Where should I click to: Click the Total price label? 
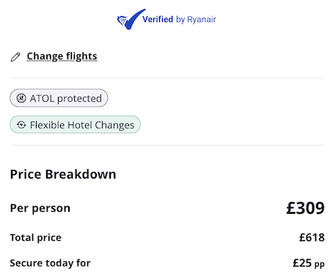36,237
